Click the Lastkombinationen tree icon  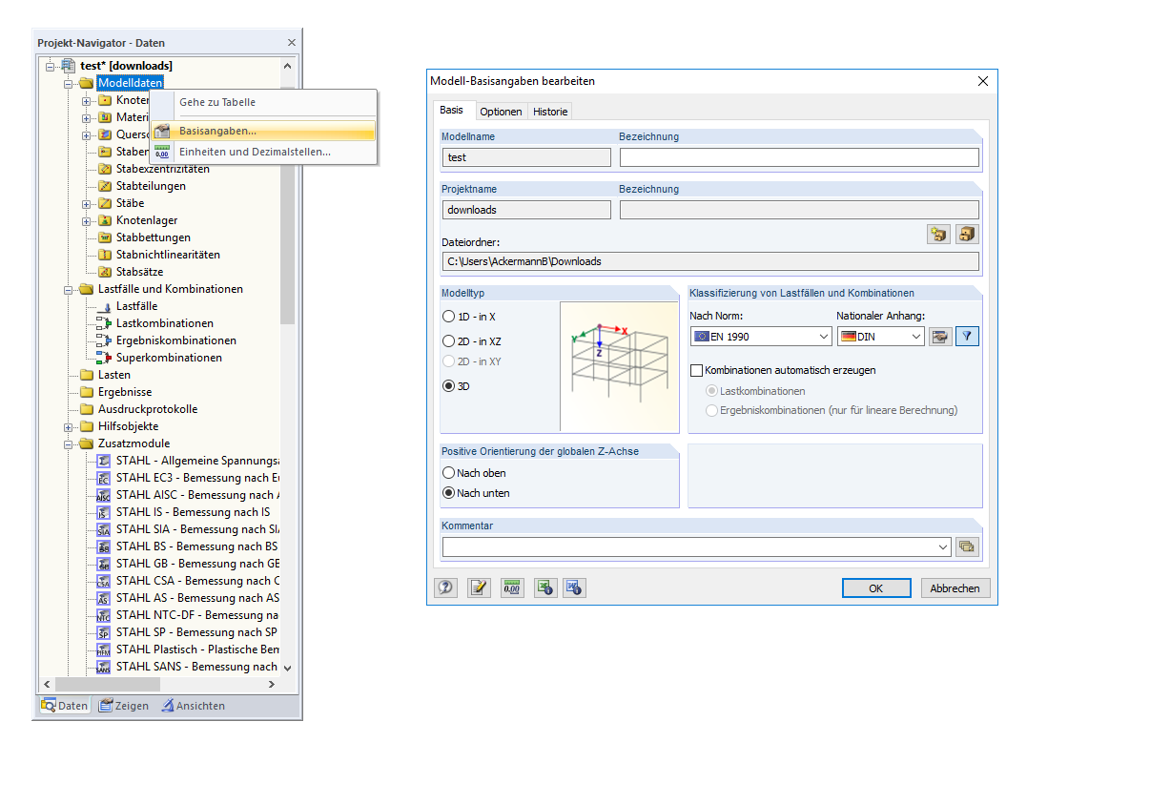(105, 323)
